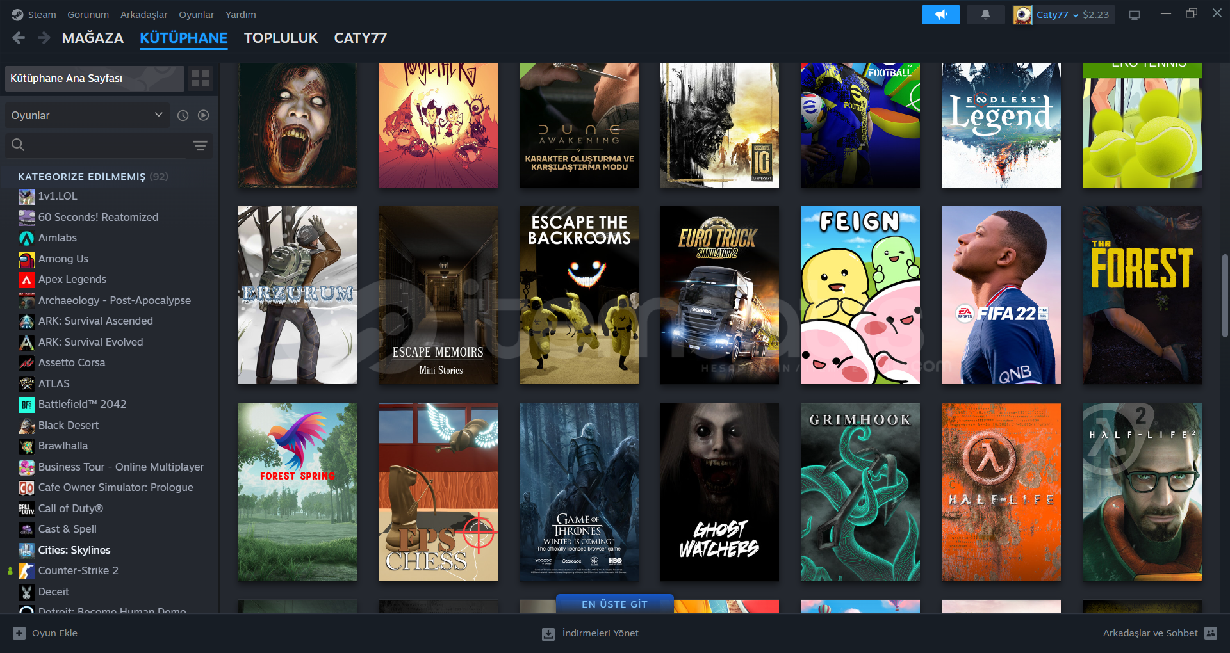Open the Caty77 account dropdown arrow
Viewport: 1230px width, 653px height.
click(x=1076, y=15)
